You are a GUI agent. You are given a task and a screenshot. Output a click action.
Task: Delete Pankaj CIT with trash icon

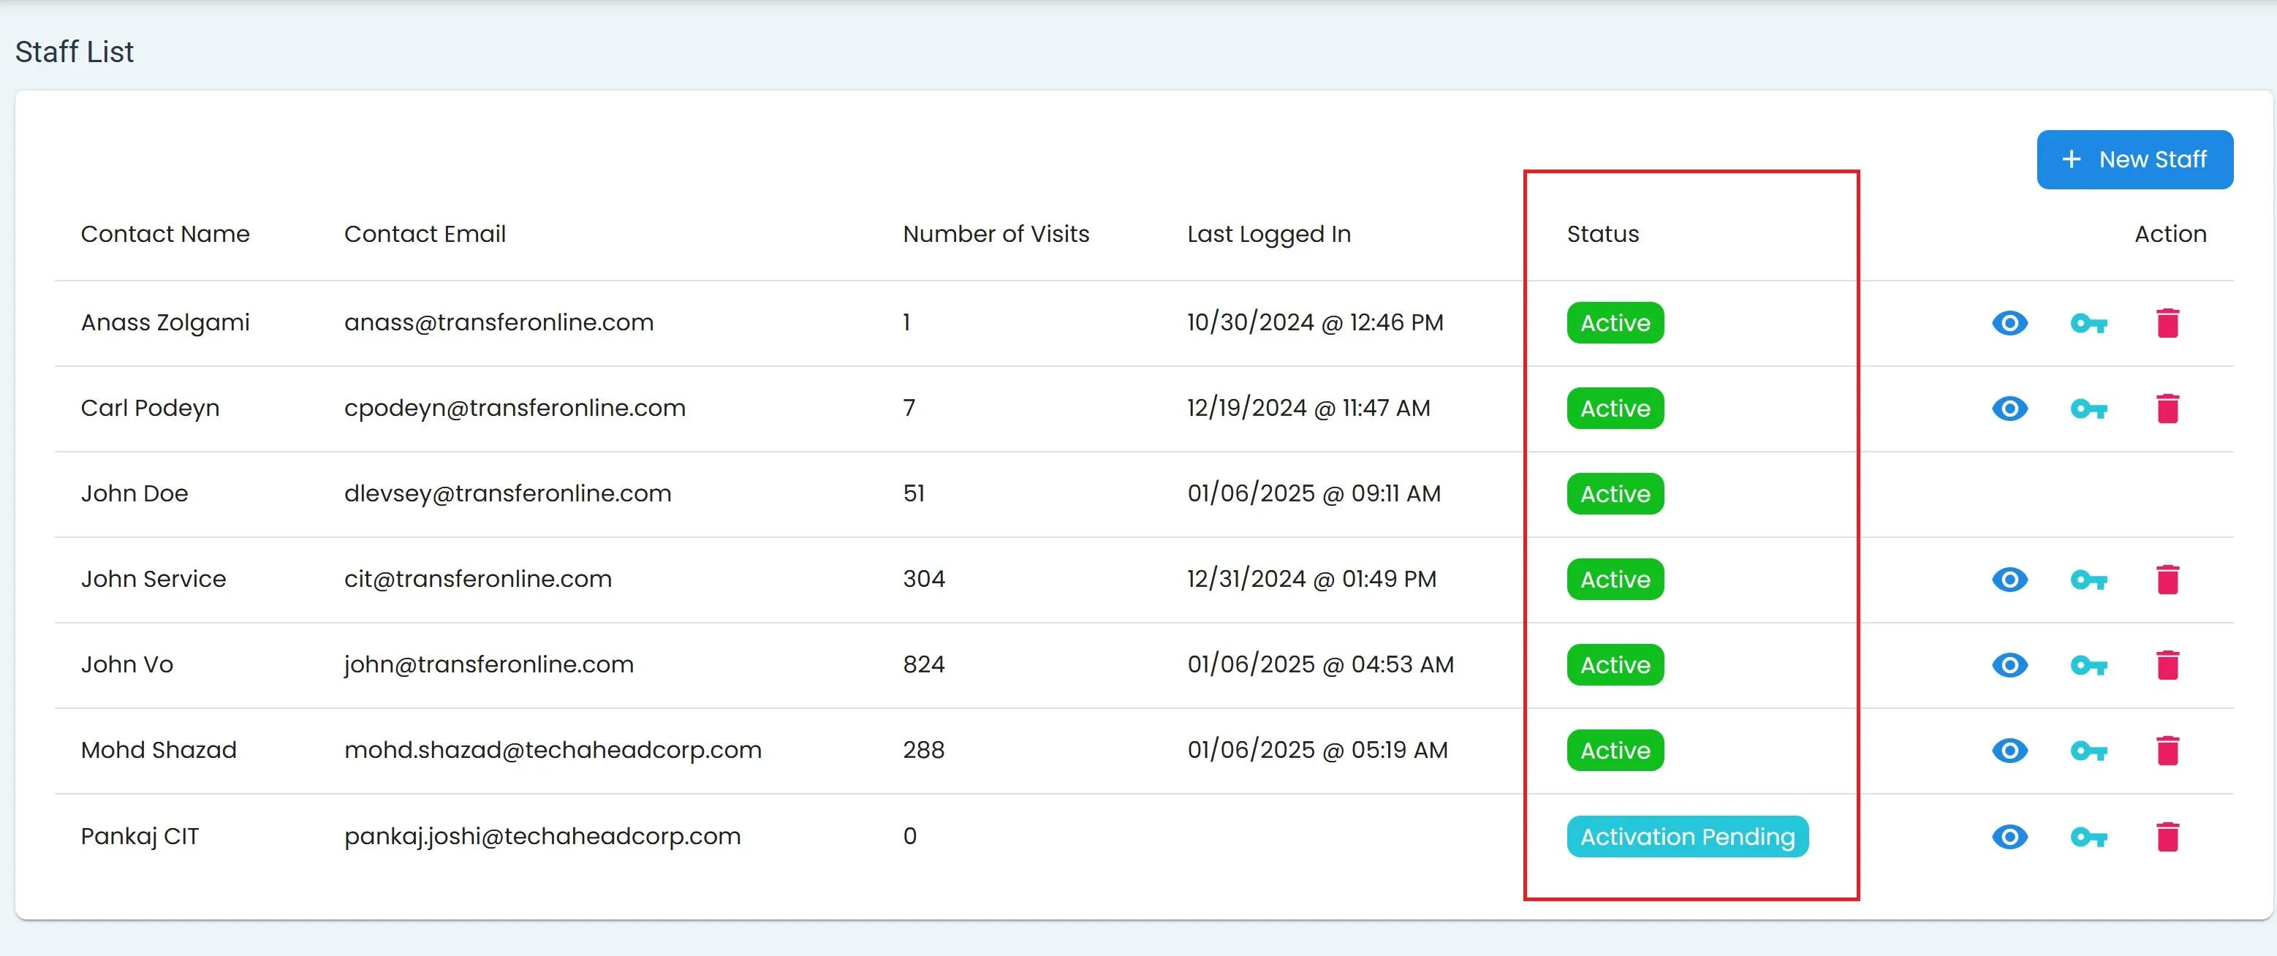pyautogui.click(x=2167, y=837)
